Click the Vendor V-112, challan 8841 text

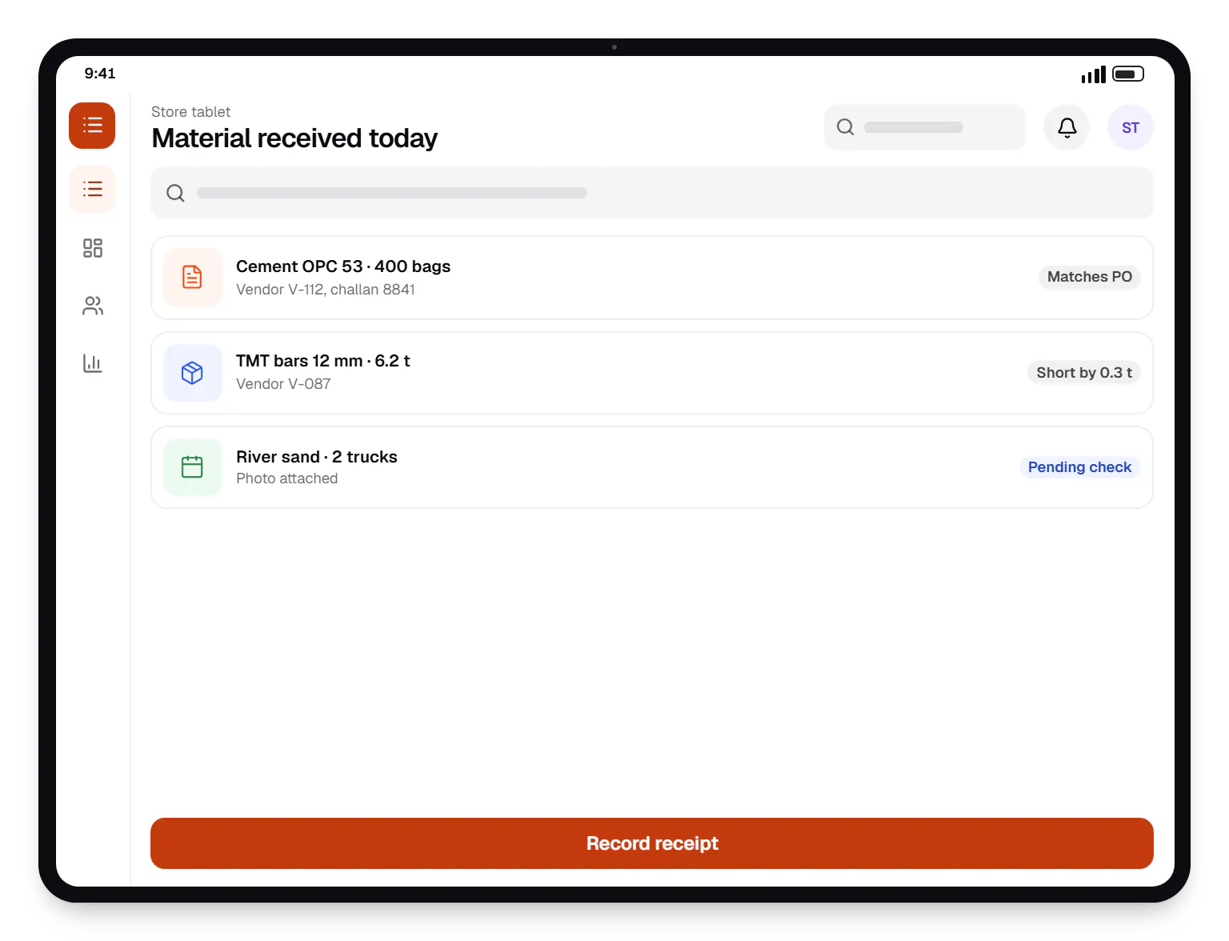(x=326, y=290)
